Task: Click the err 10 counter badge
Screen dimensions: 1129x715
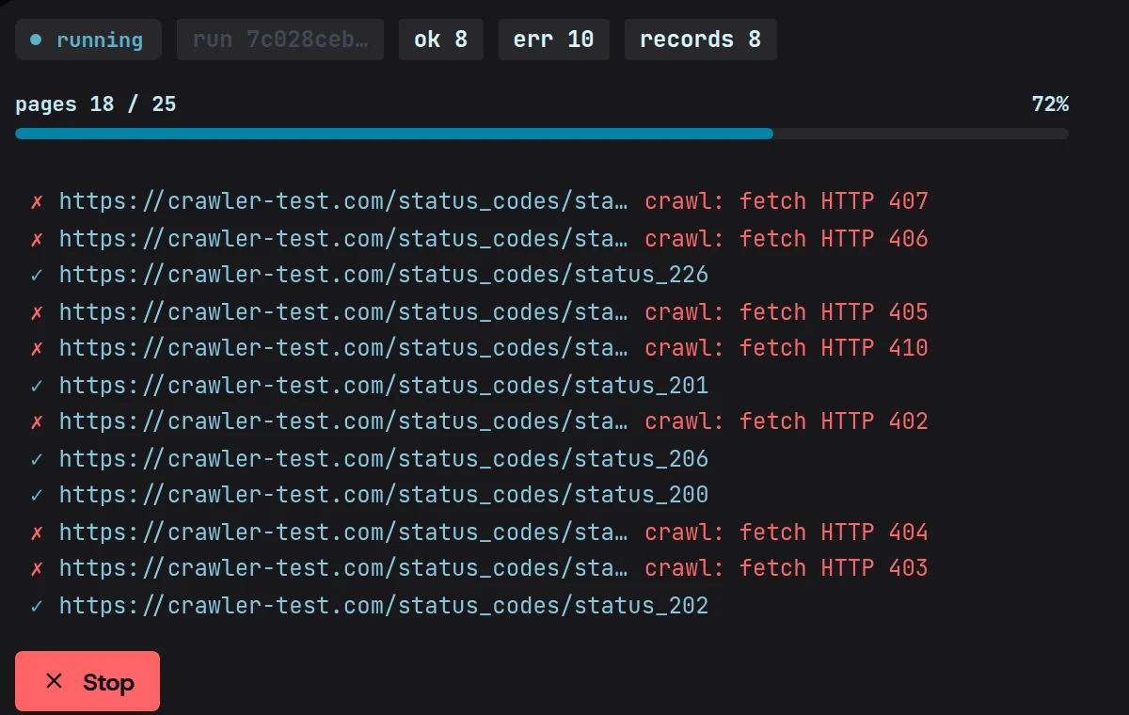Action: coord(554,40)
